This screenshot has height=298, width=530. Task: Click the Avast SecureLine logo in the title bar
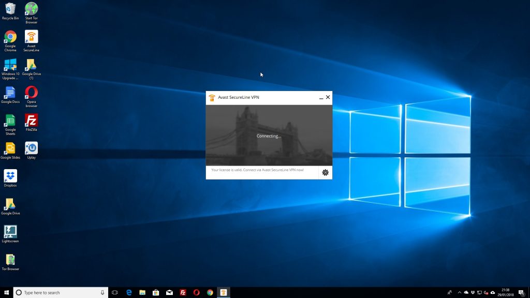pyautogui.click(x=212, y=98)
